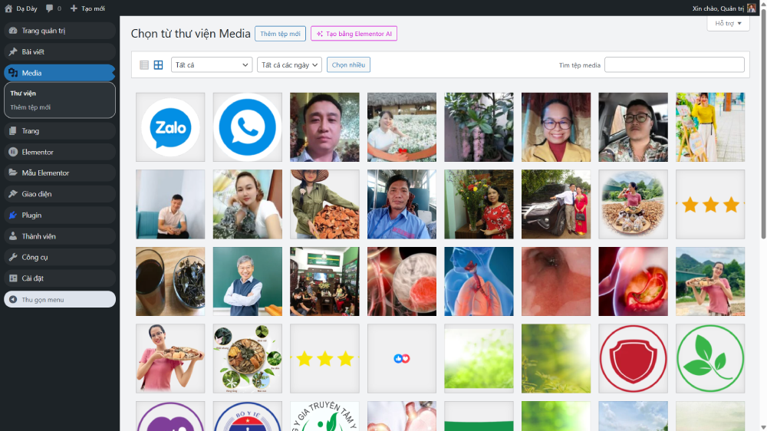Open the comments bubble icon in admin bar
This screenshot has height=431, width=767.
[x=49, y=8]
